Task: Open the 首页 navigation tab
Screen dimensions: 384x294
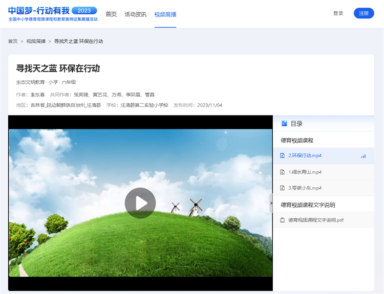Action: (x=111, y=14)
